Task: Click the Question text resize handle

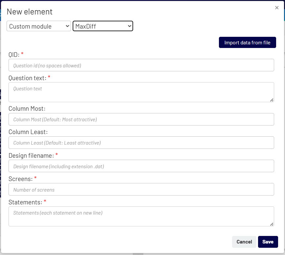Action: (272, 100)
